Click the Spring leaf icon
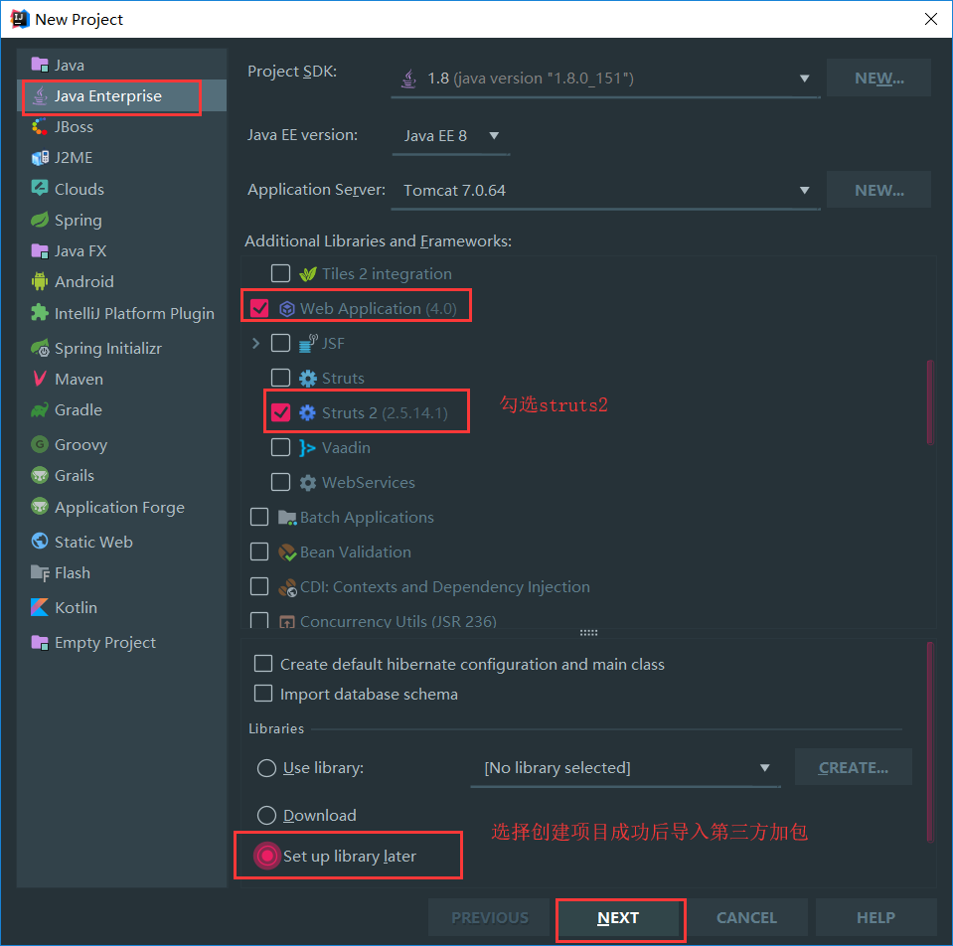This screenshot has width=953, height=946. click(40, 220)
